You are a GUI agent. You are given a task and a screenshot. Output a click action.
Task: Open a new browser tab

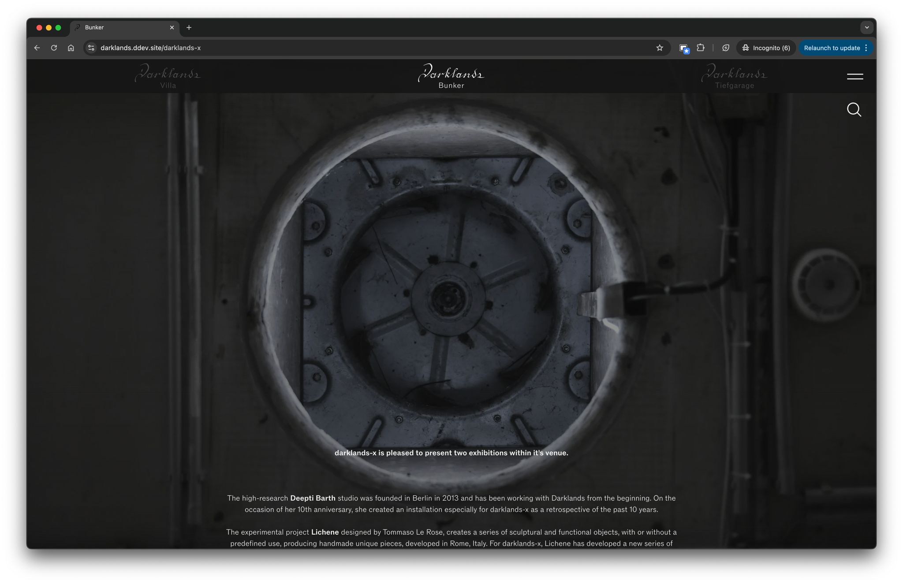click(189, 27)
